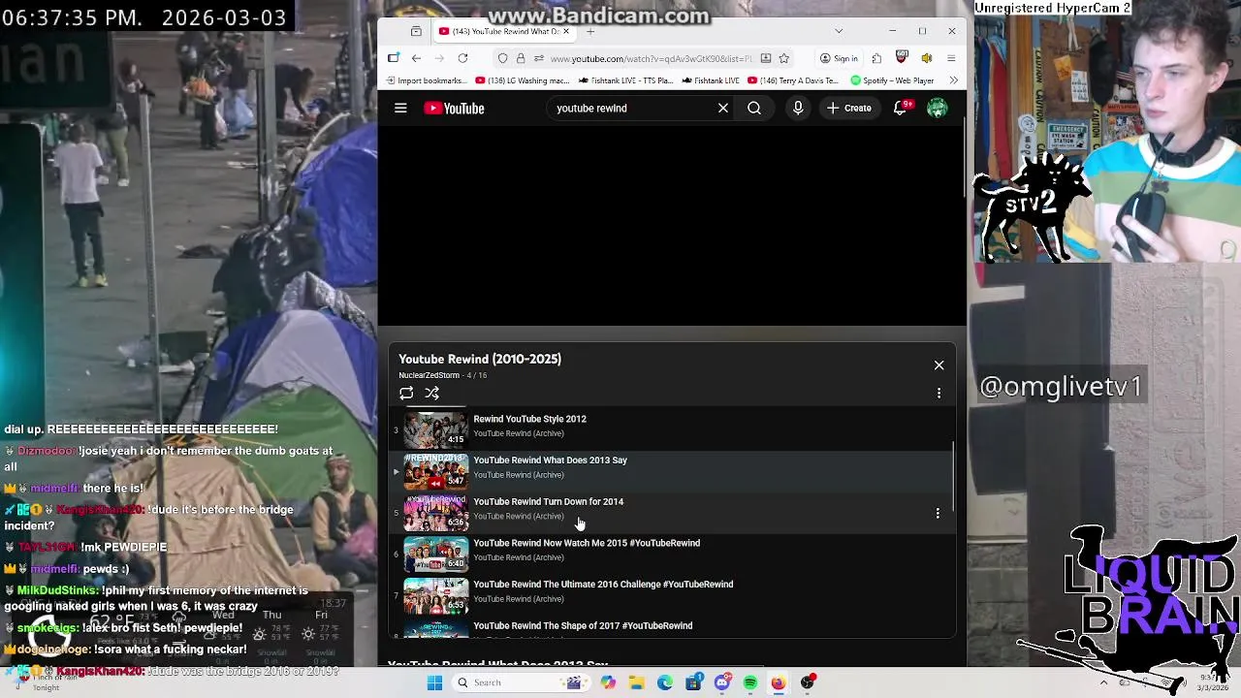This screenshot has width=1241, height=698.
Task: Clear the YouTube search query
Action: tap(722, 109)
